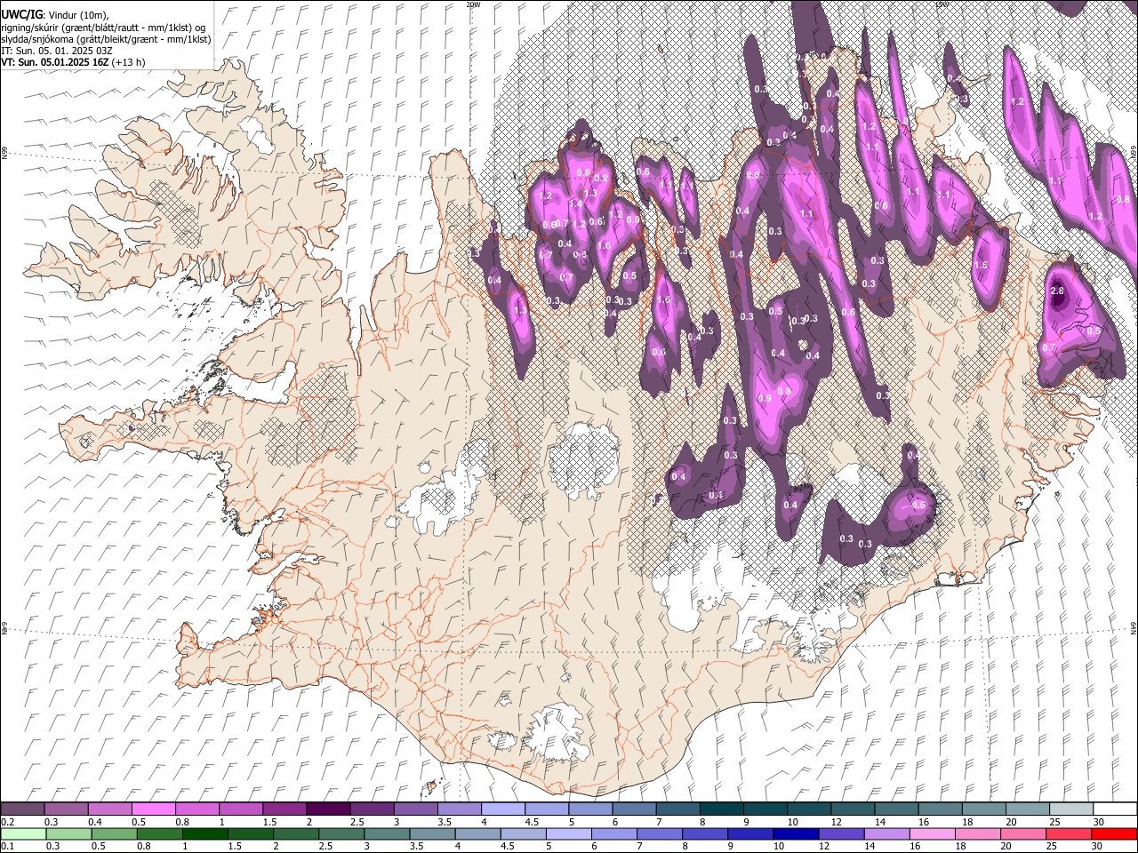Pick lower legend swatch between 8 and 9
Image resolution: width=1138 pixels, height=853 pixels.
point(705,833)
